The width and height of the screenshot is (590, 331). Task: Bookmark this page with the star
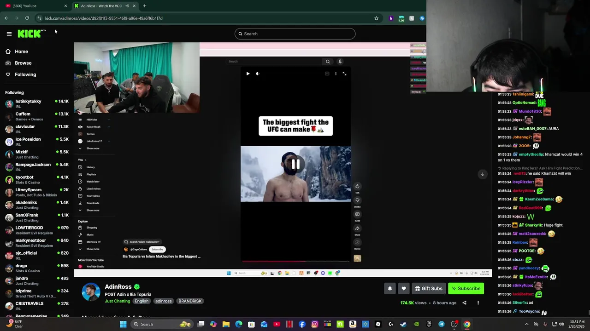[x=376, y=18]
